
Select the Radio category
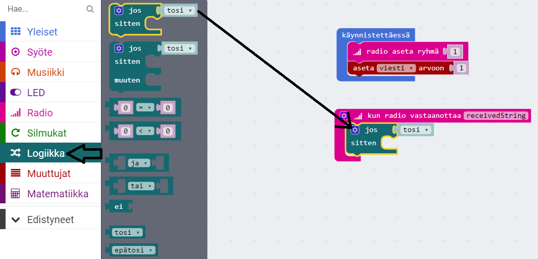40,113
